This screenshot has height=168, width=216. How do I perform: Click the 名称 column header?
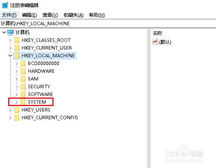click(x=157, y=33)
